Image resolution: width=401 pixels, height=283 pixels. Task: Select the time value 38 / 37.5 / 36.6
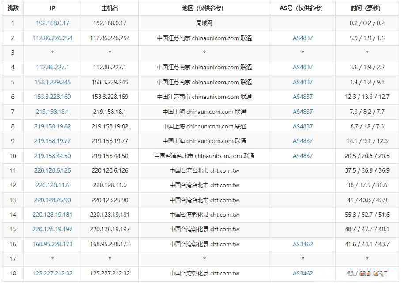click(x=367, y=185)
